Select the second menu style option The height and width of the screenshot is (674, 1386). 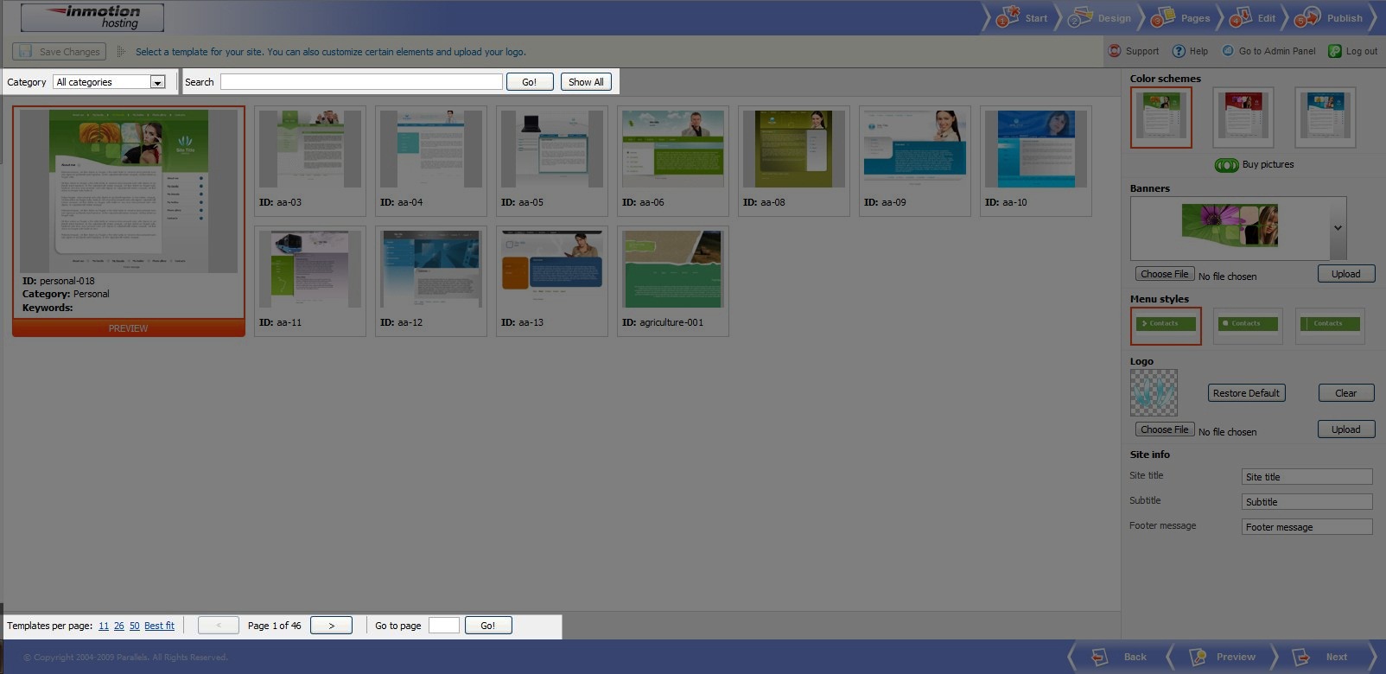1247,325
